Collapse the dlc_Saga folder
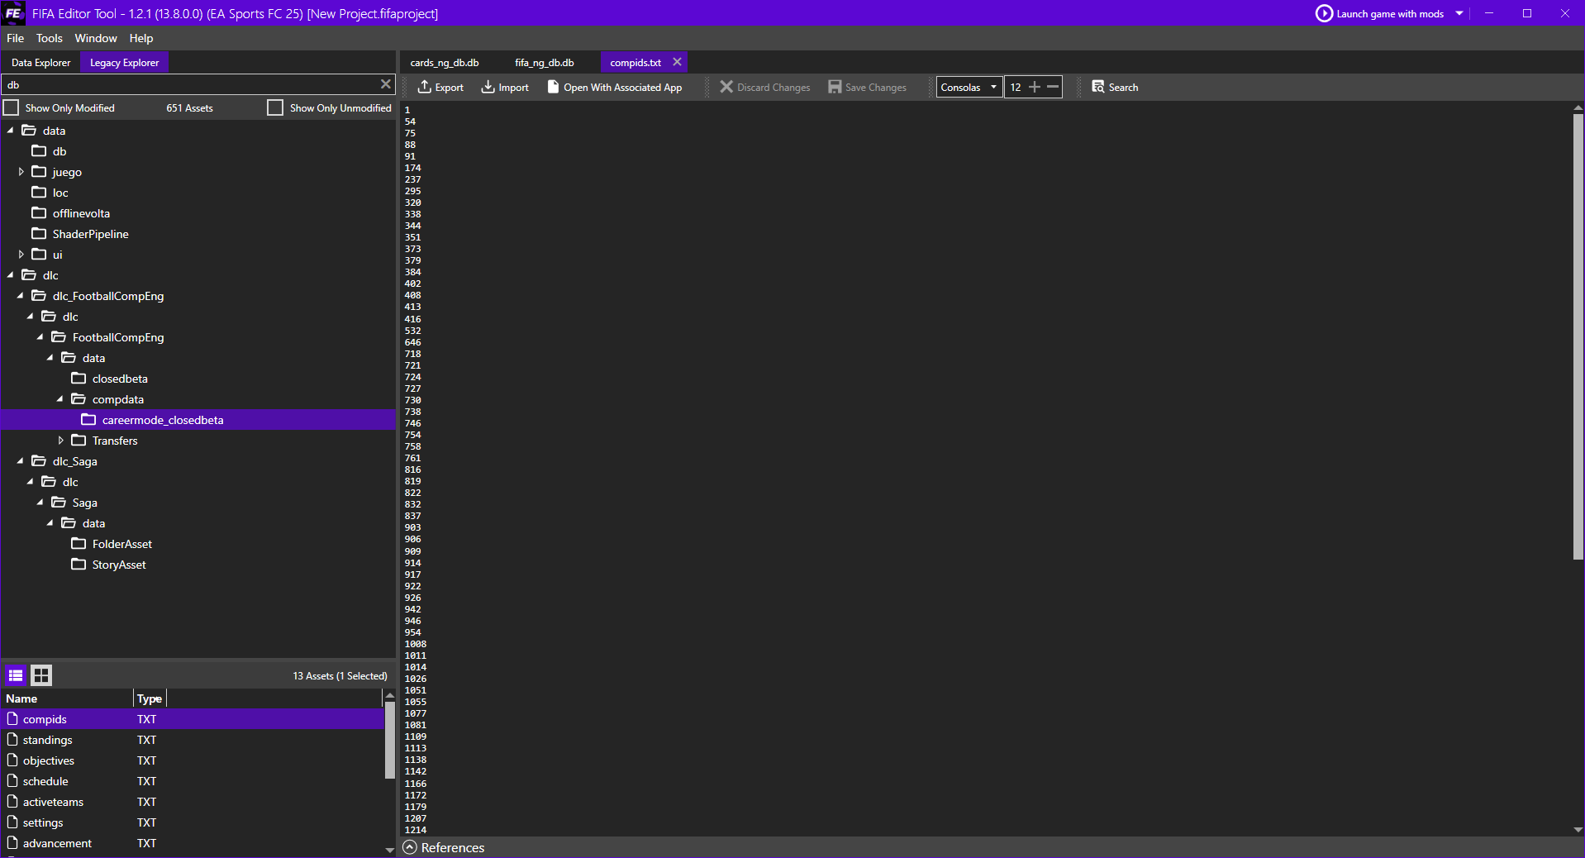1585x858 pixels. coord(21,461)
